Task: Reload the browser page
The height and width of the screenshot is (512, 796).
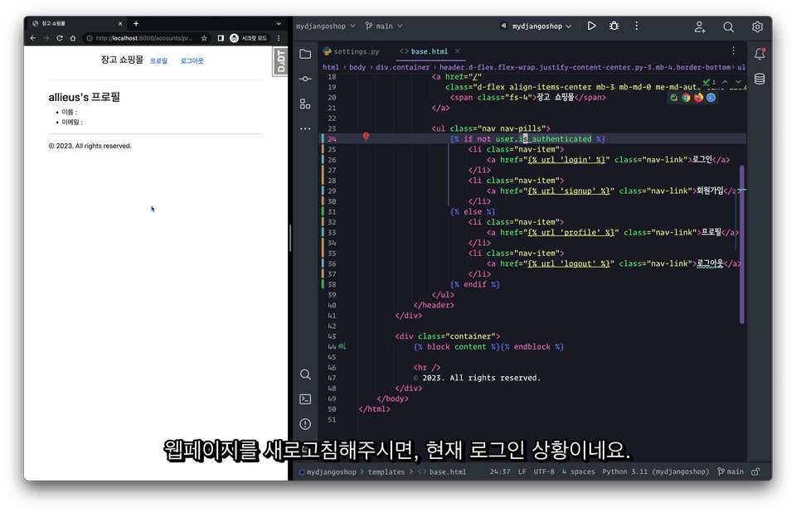Action: tap(60, 38)
